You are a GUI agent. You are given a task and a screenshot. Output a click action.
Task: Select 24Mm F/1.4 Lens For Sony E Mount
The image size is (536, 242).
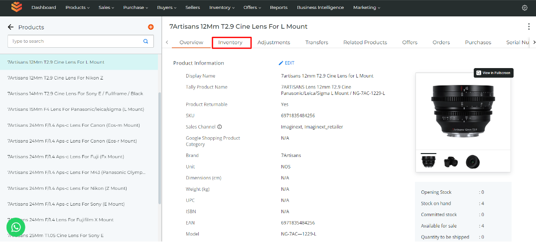click(79, 204)
